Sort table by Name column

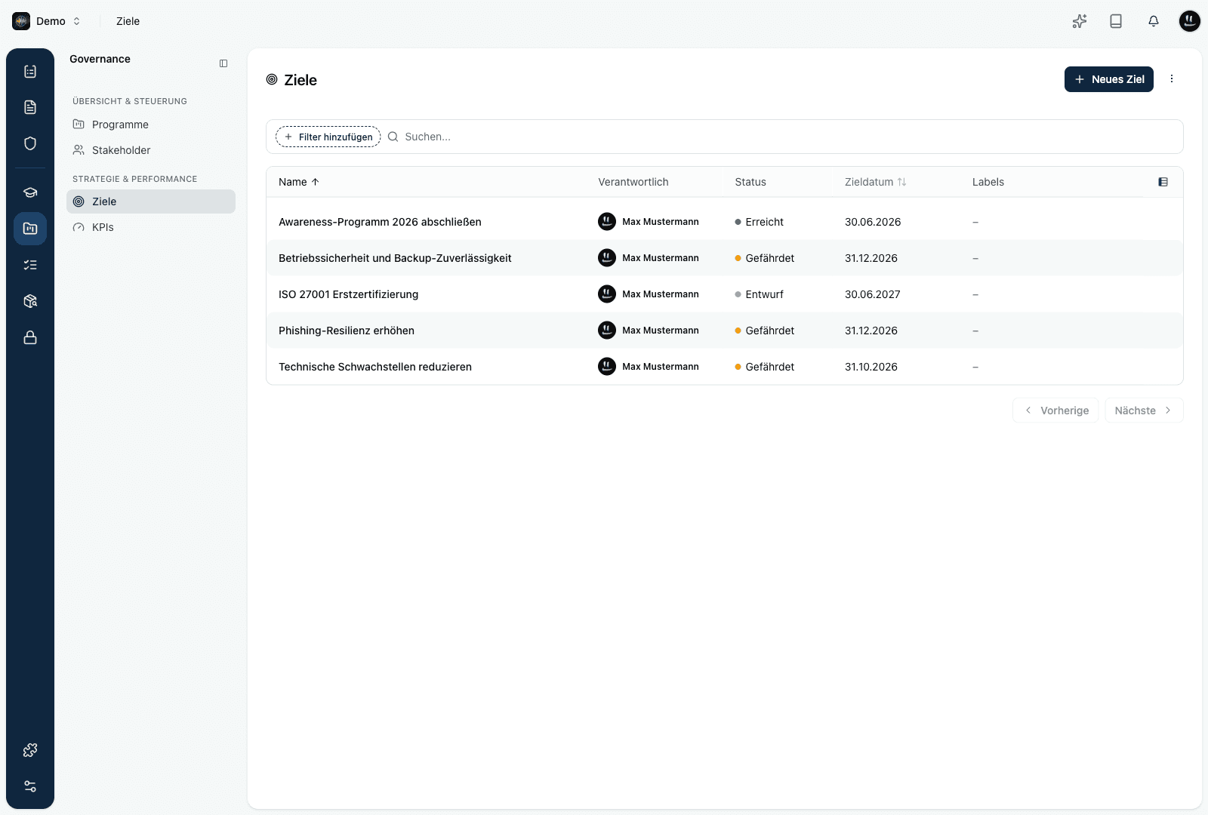[299, 182]
